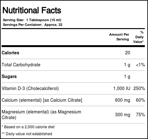
Task: Select the Magnesium (elemental) row label
Action: coord(41,115)
